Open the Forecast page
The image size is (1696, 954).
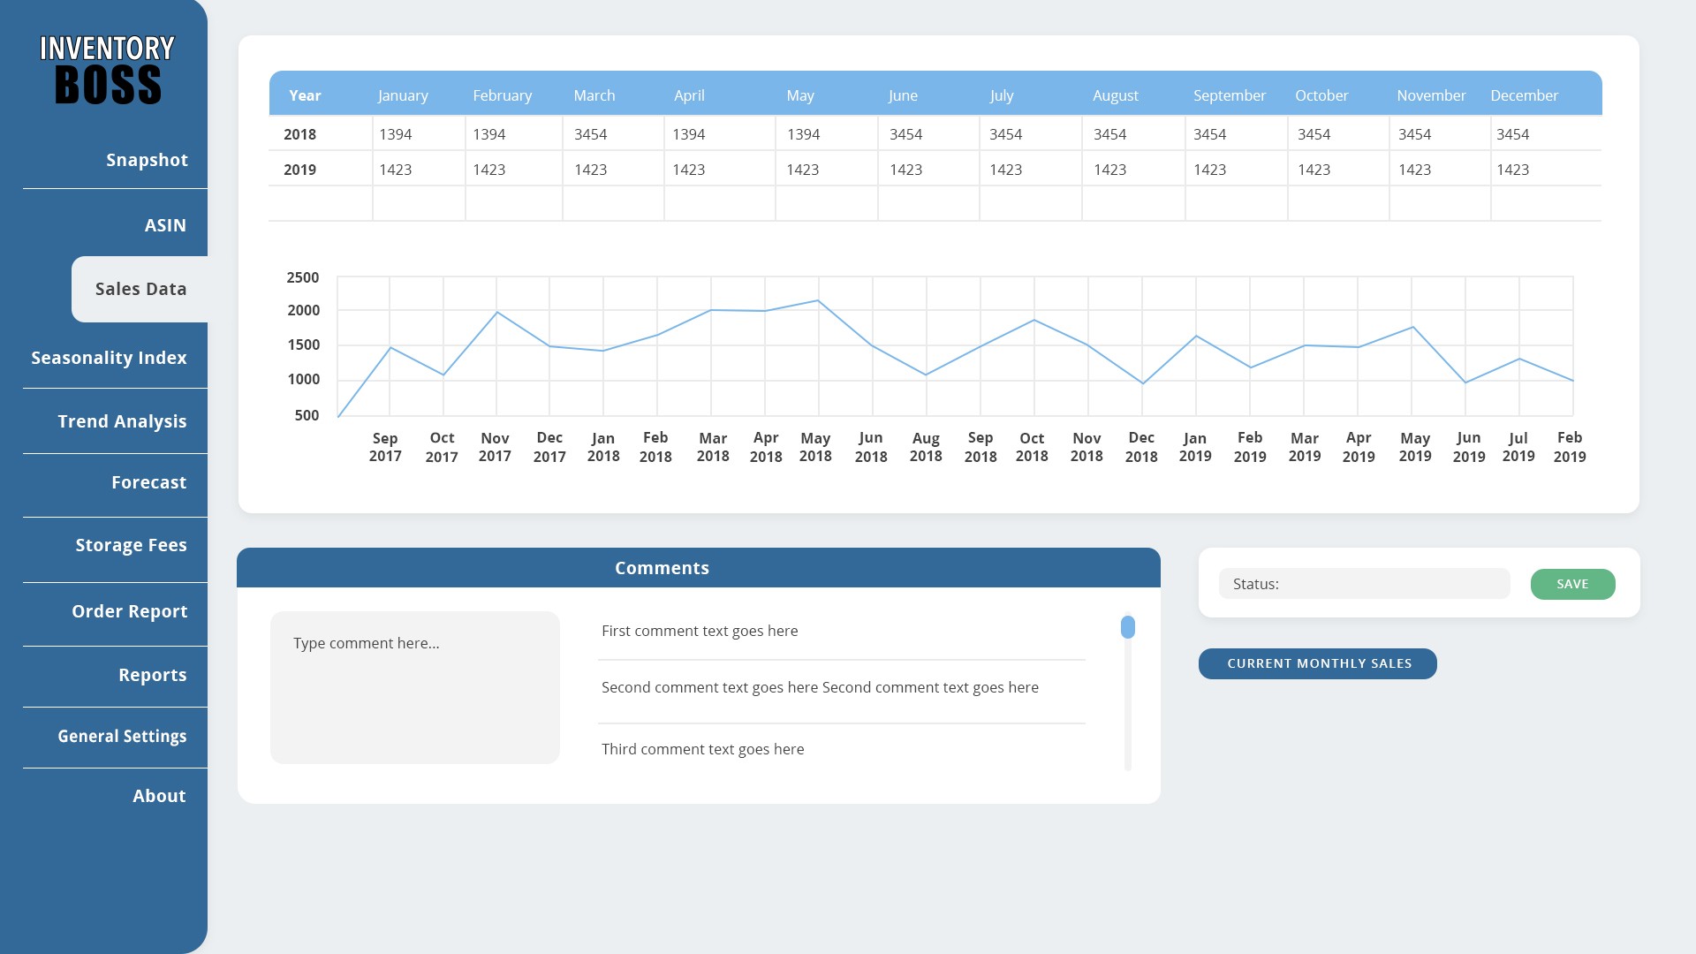148,482
